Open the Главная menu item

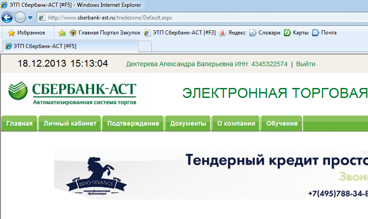[x=20, y=123]
